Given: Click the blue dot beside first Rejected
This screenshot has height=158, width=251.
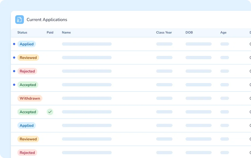Looking at the screenshot, I should click(x=14, y=71).
